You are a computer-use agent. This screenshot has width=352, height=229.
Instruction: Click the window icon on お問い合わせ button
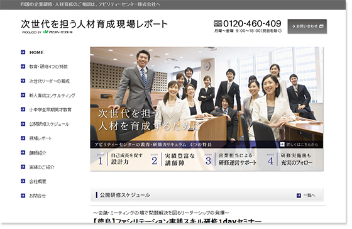321,26
